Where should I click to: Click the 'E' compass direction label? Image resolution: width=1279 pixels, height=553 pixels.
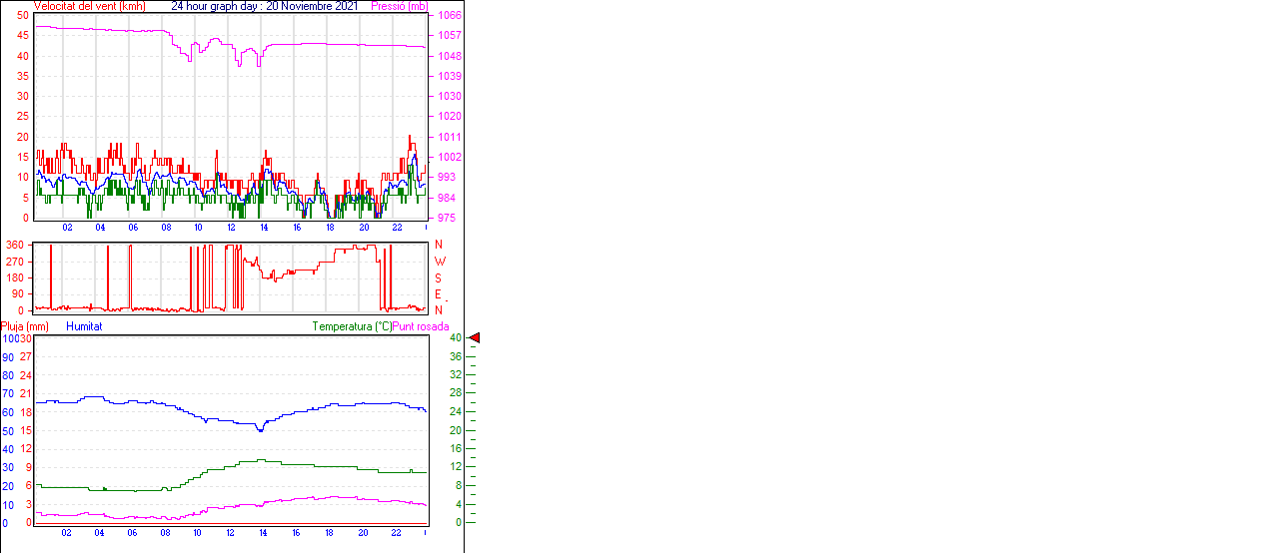pos(439,294)
